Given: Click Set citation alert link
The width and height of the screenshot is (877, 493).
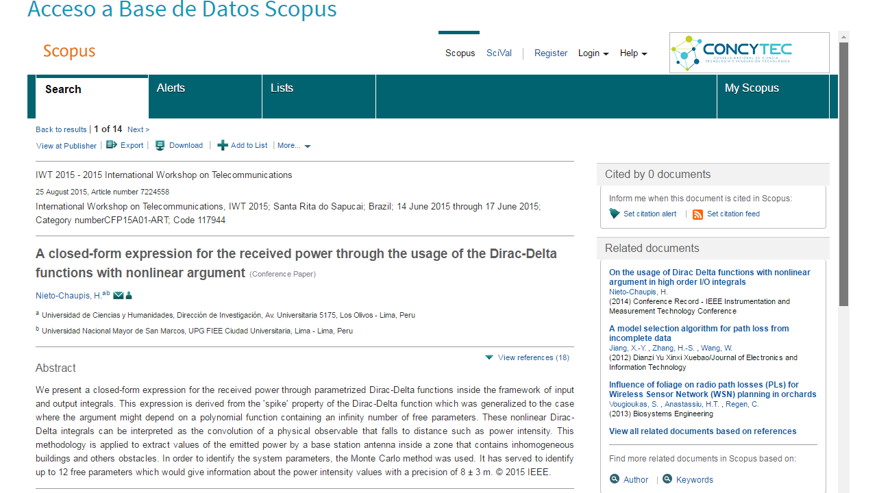Looking at the screenshot, I should 650,214.
